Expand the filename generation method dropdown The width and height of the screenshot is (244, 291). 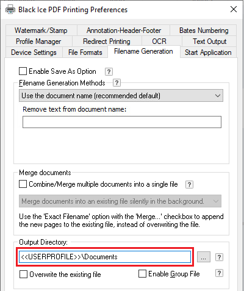(x=121, y=96)
